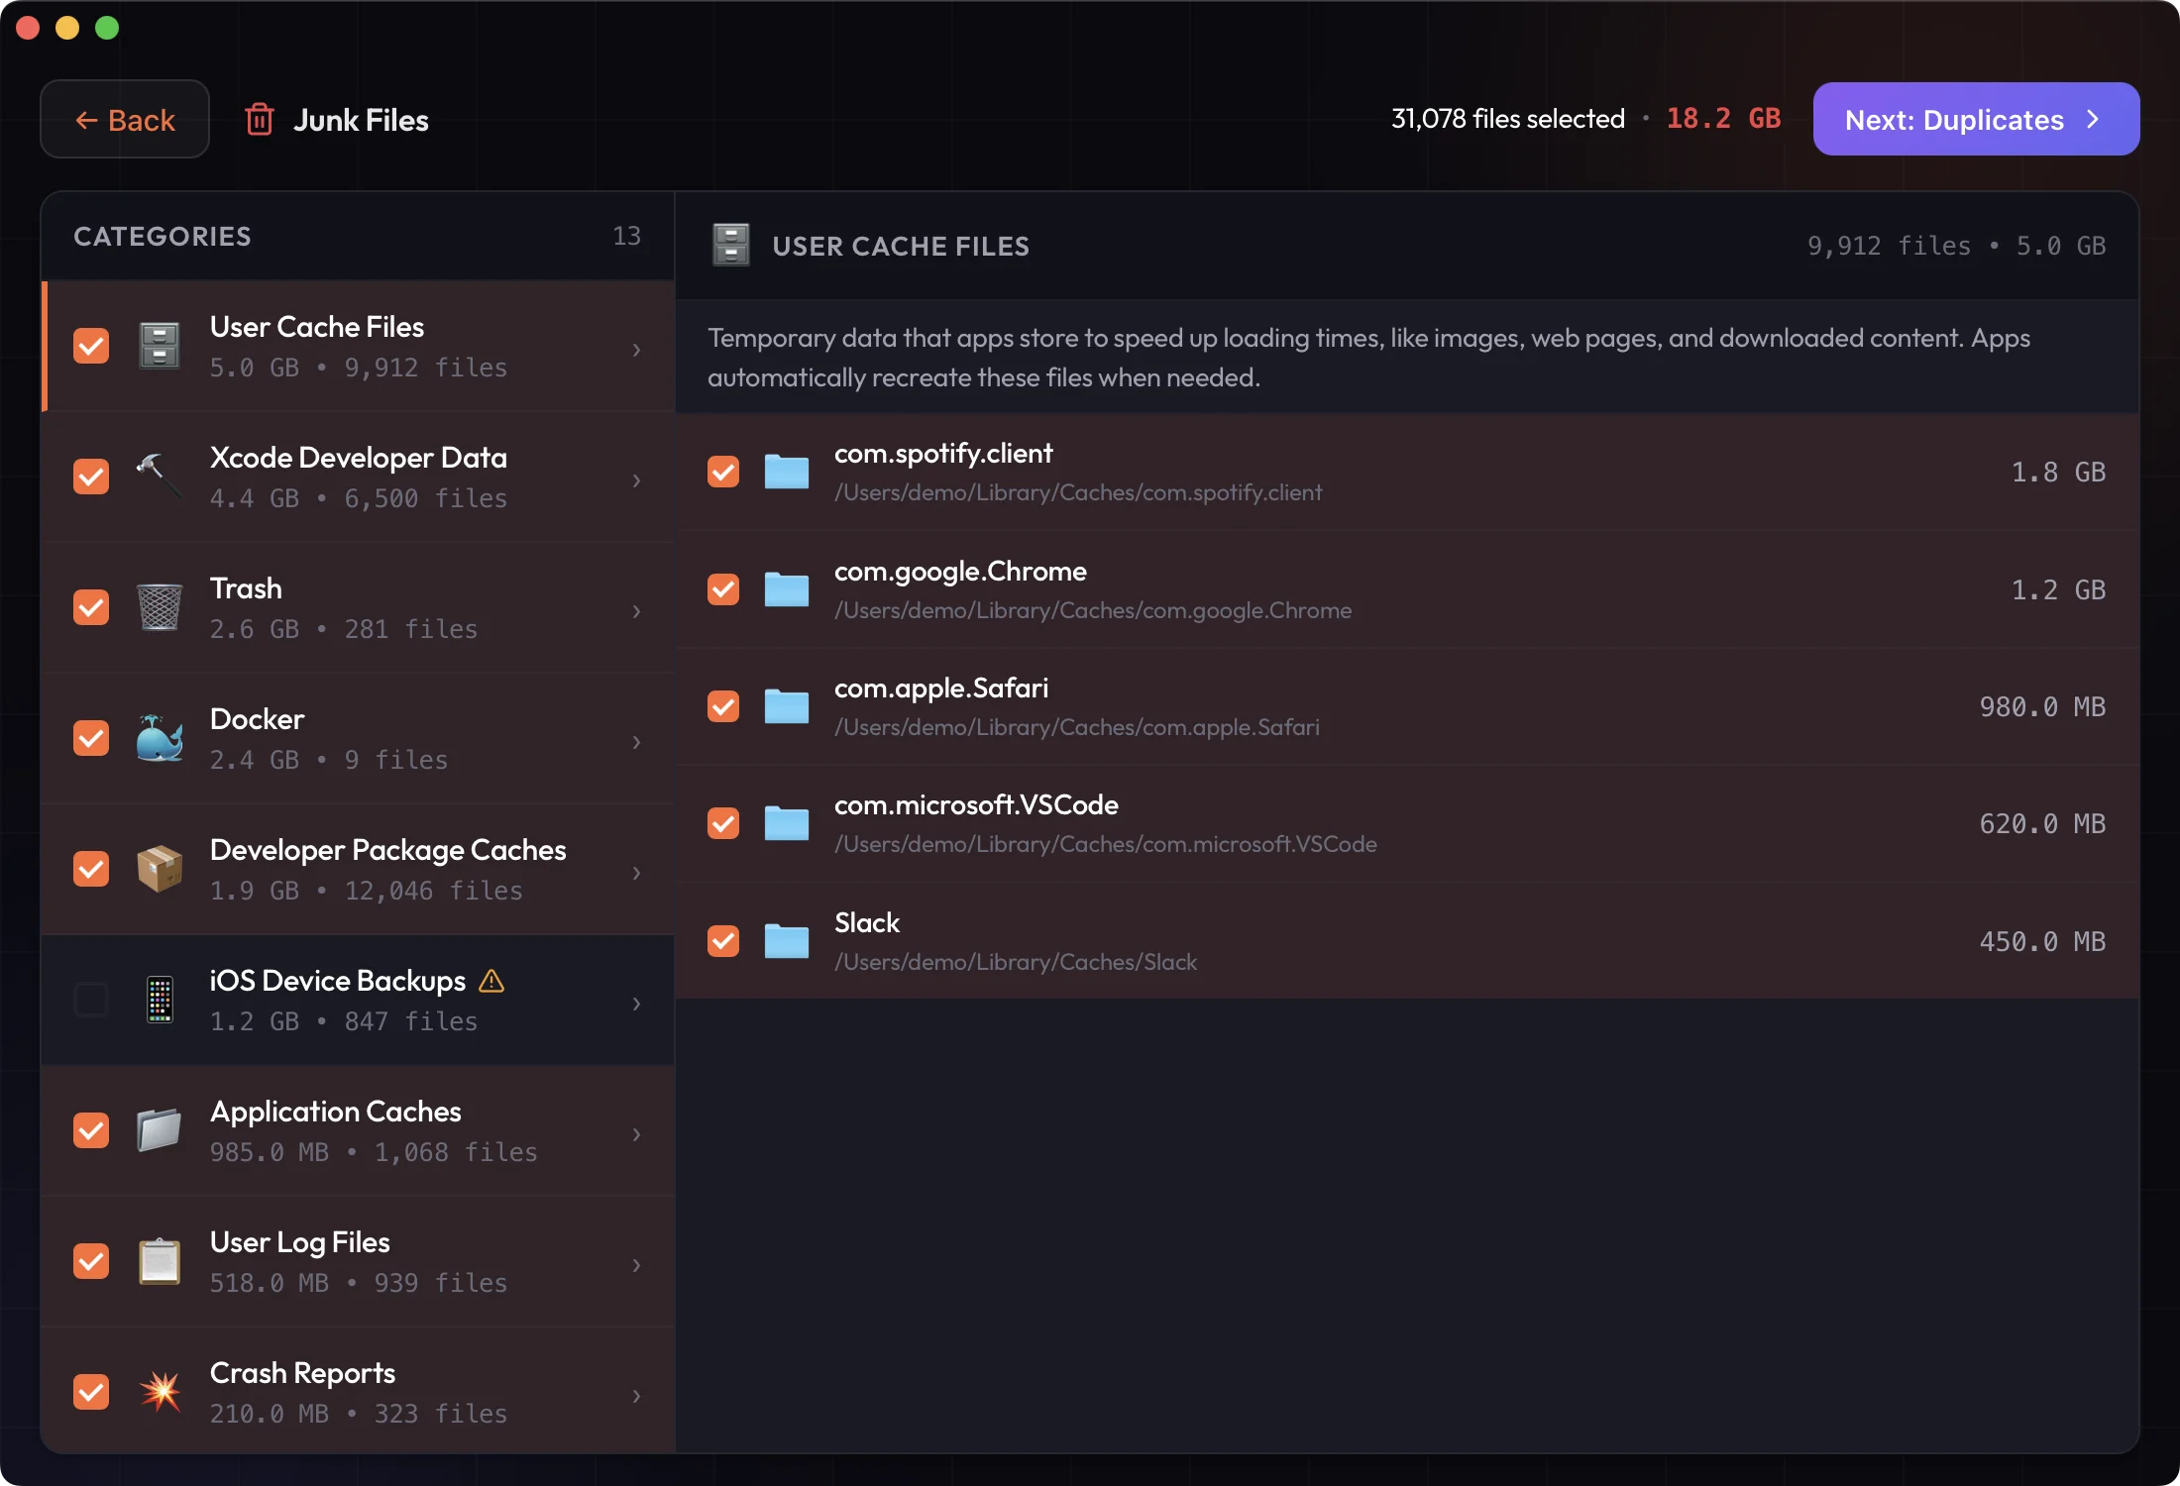This screenshot has width=2180, height=1486.
Task: Expand the Docker category chevron
Action: click(x=636, y=742)
